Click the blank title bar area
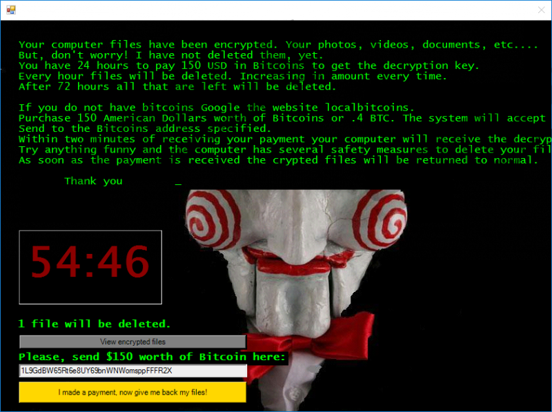 276,10
